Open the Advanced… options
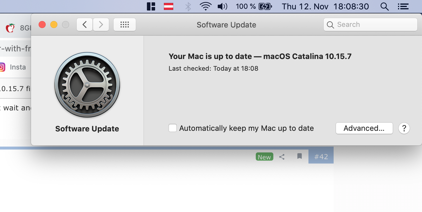This screenshot has width=422, height=212. 364,128
